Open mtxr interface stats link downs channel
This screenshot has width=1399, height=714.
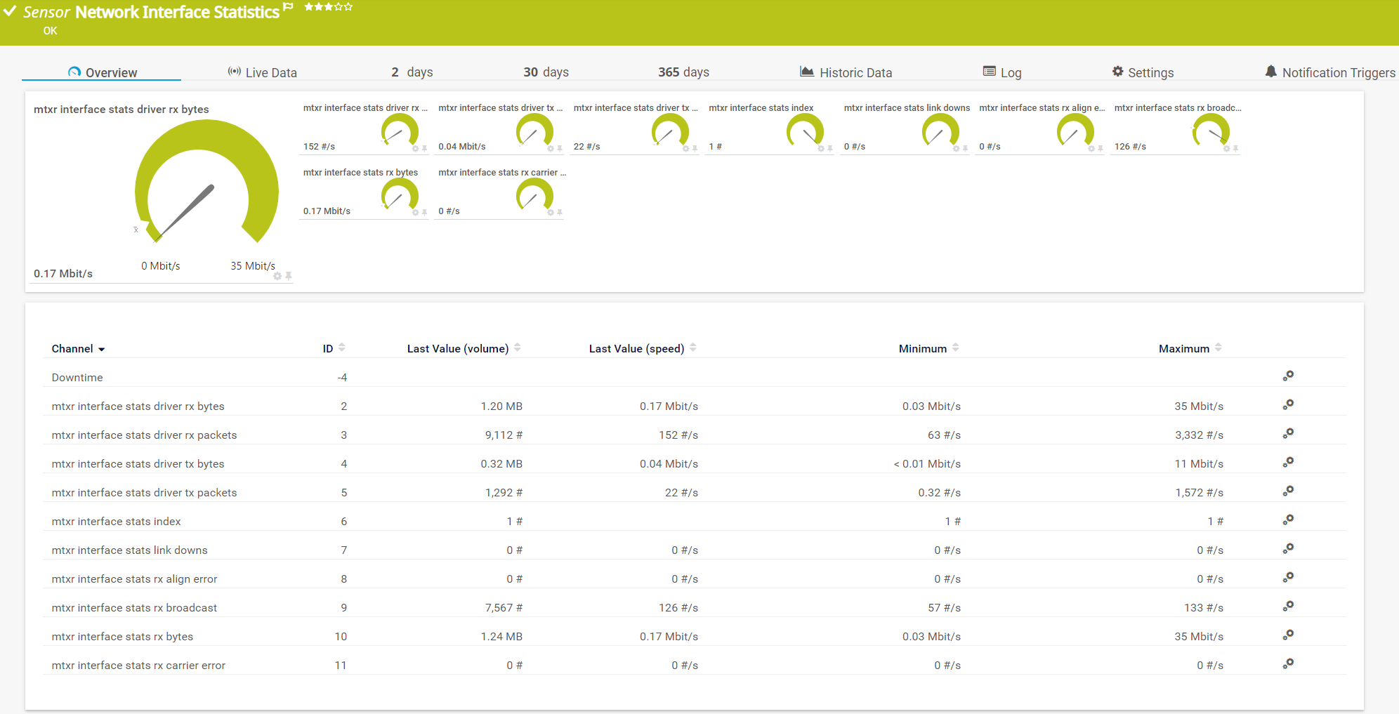129,550
